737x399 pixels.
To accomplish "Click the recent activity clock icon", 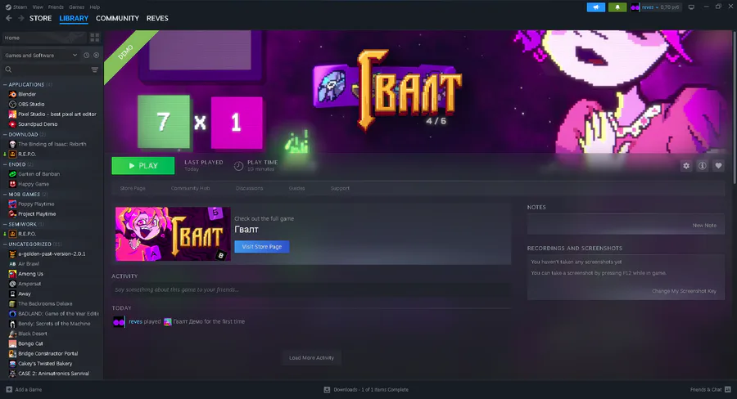I will tap(87, 56).
